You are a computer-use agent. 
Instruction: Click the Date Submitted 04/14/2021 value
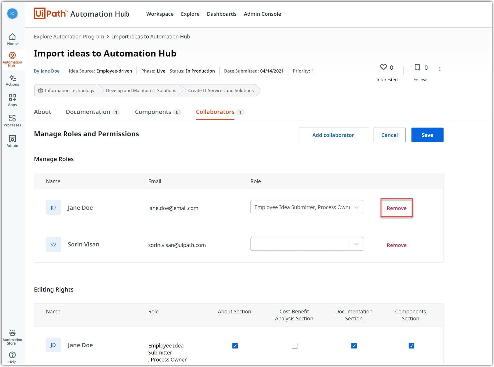[x=272, y=71]
